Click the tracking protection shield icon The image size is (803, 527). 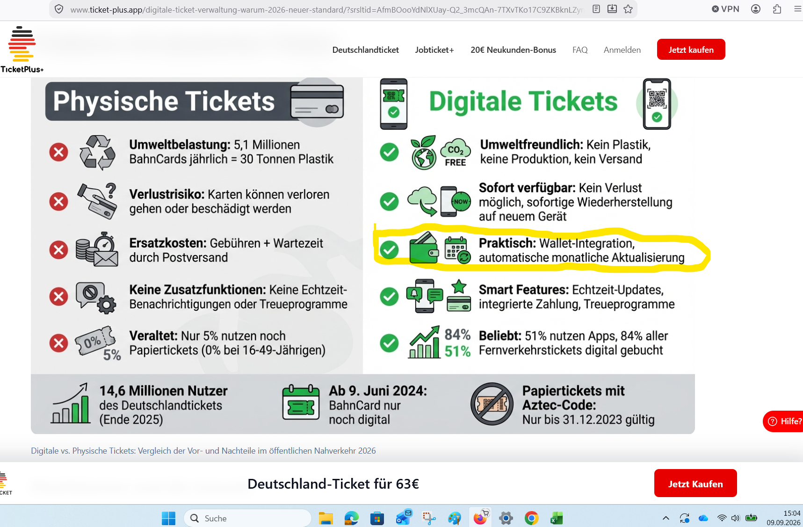[x=59, y=9]
